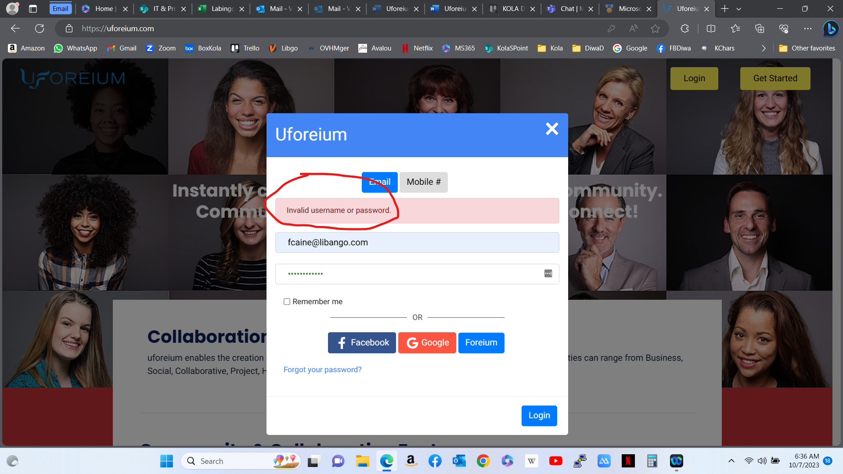Click the email address input field
The width and height of the screenshot is (843, 474).
(417, 243)
